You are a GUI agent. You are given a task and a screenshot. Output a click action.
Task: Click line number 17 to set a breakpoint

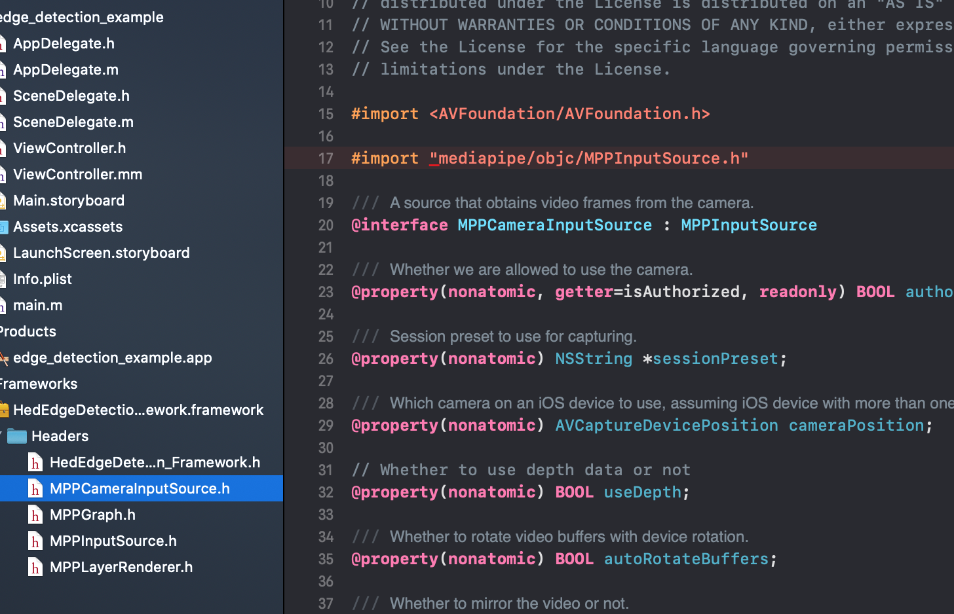(326, 158)
